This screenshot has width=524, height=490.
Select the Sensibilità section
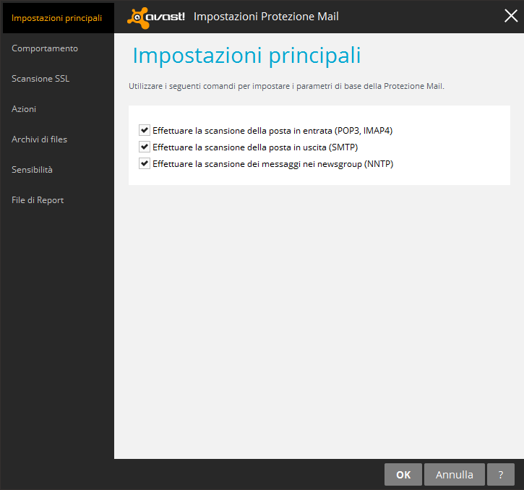(x=32, y=170)
